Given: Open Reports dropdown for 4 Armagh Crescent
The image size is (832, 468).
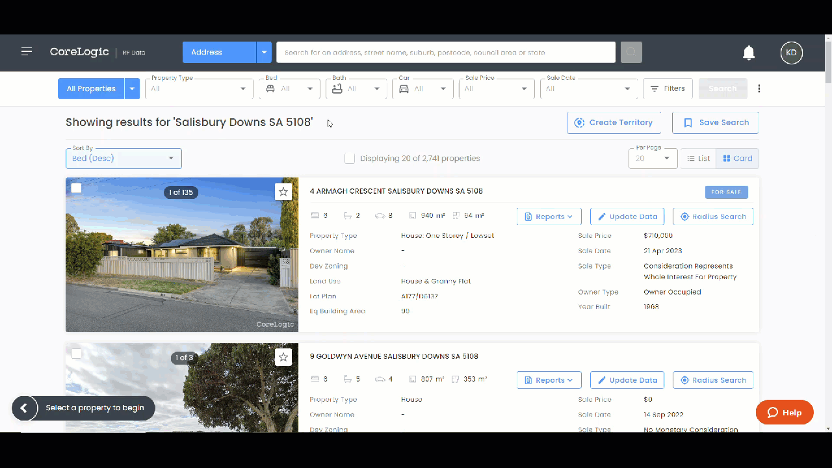Looking at the screenshot, I should [549, 216].
